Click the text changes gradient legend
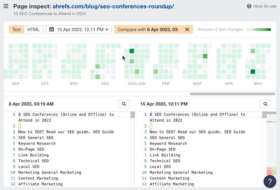 tap(258, 29)
